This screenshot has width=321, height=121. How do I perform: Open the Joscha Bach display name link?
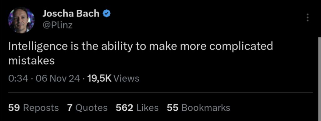click(71, 14)
